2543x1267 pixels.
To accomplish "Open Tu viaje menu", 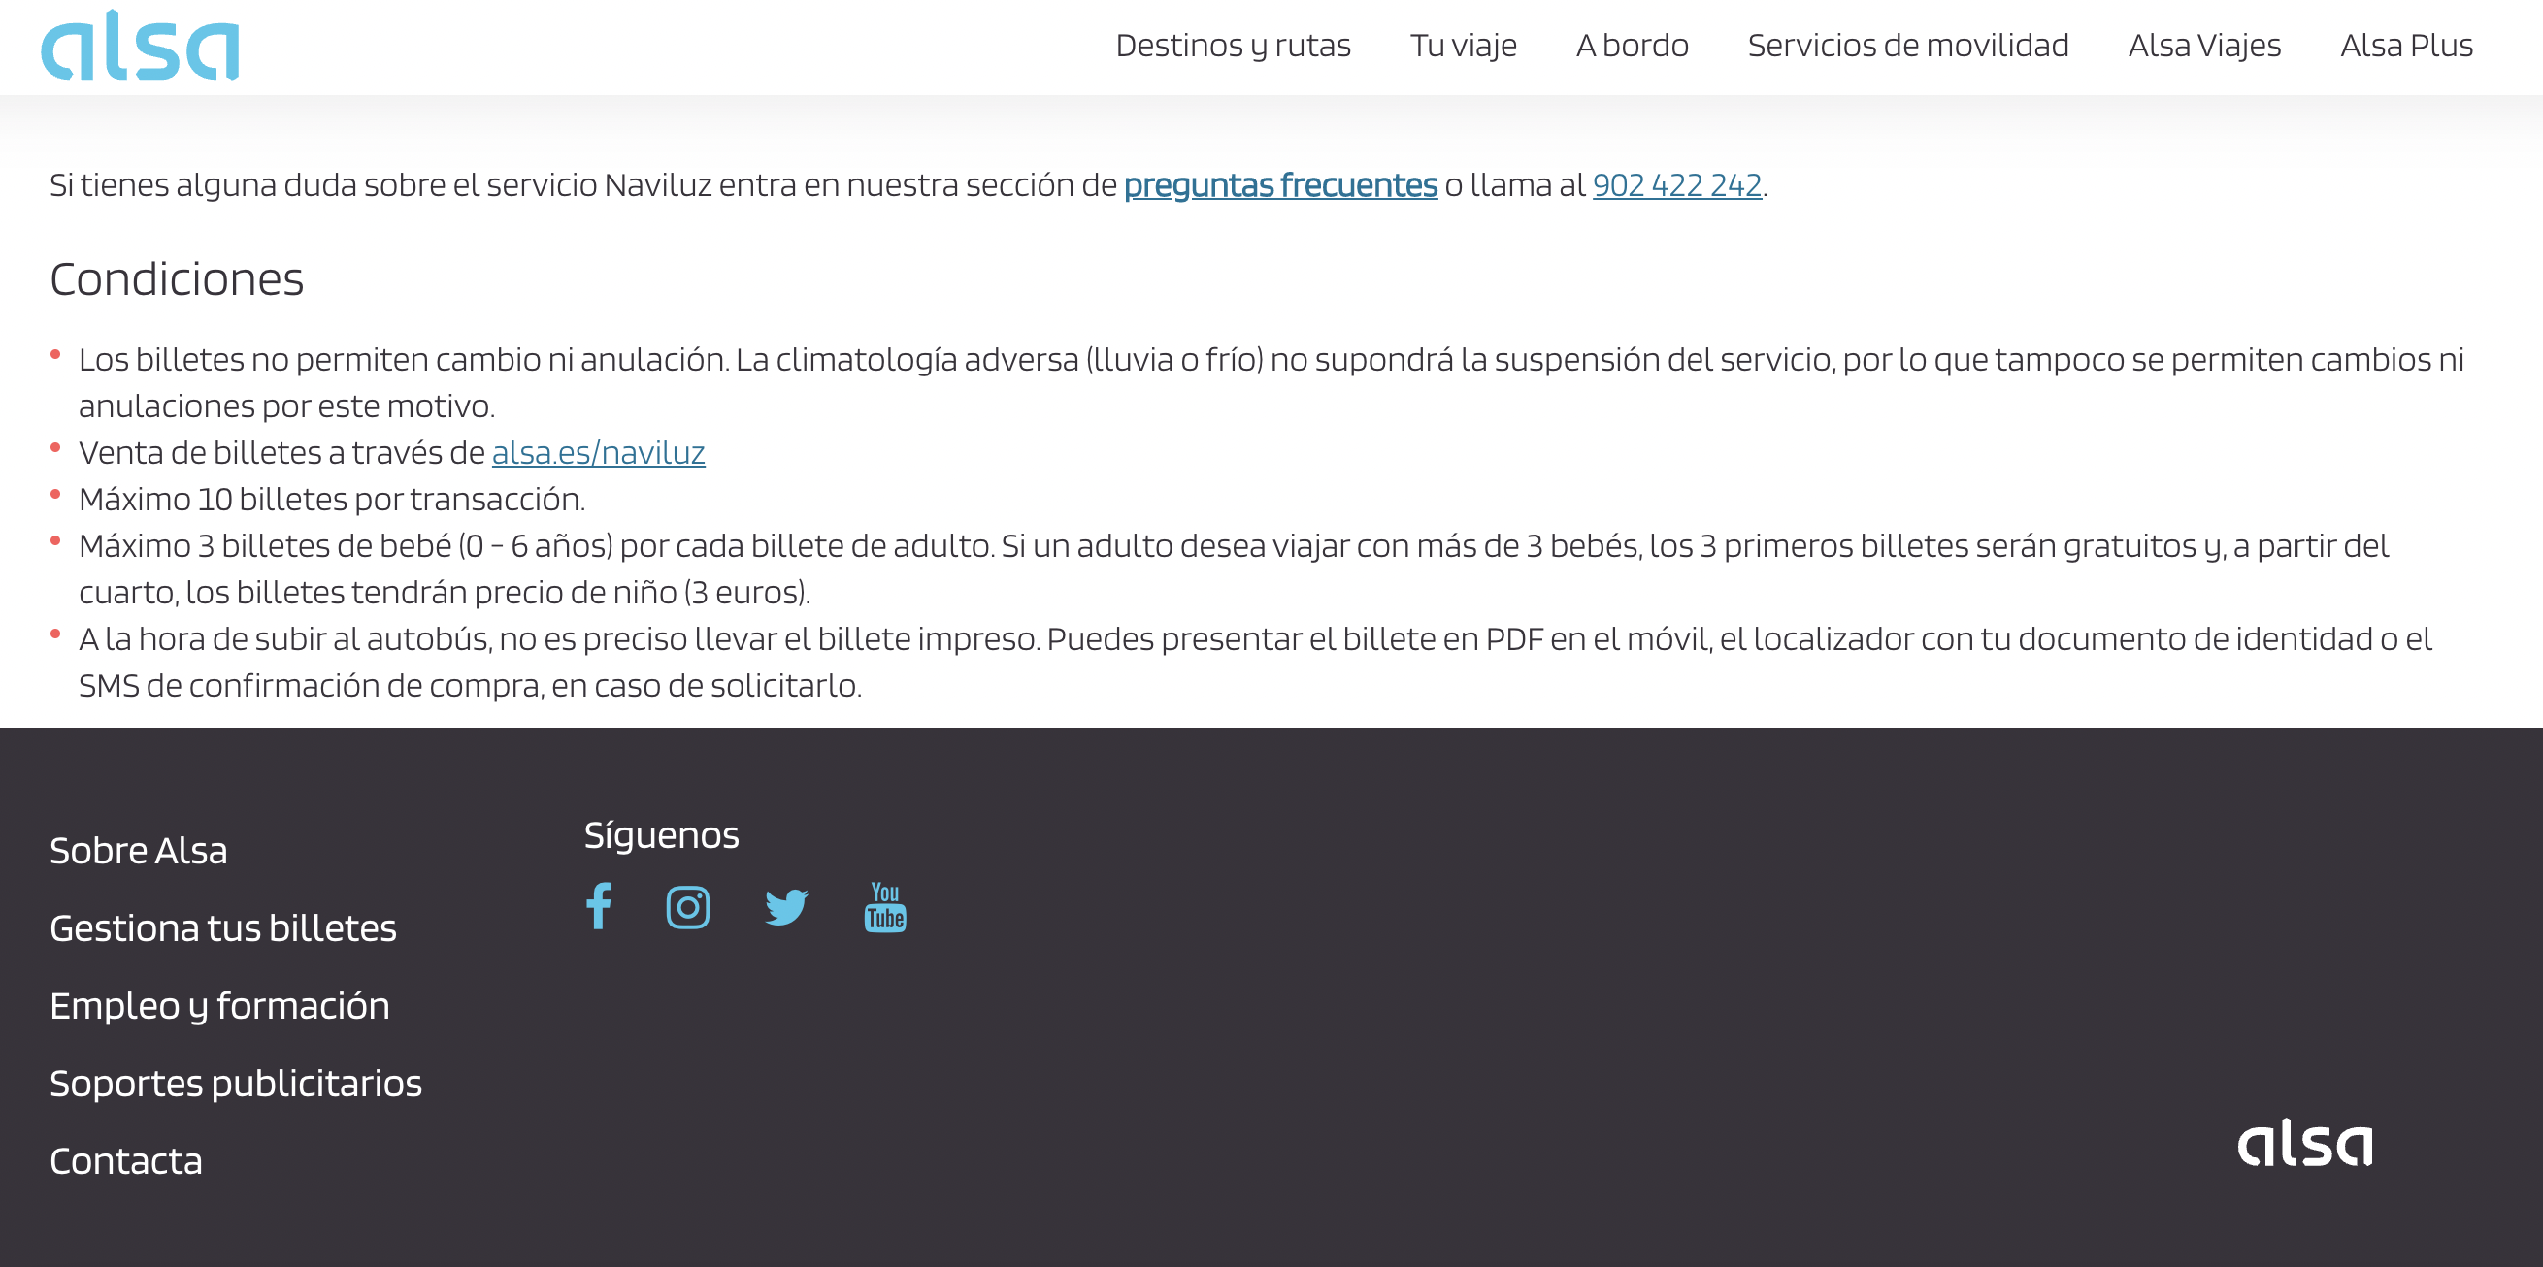I will (1462, 46).
